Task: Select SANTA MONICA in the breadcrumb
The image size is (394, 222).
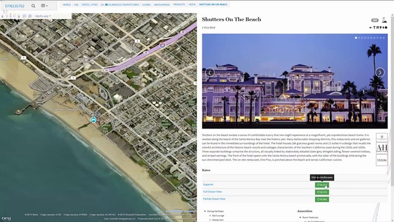Action: click(x=162, y=5)
